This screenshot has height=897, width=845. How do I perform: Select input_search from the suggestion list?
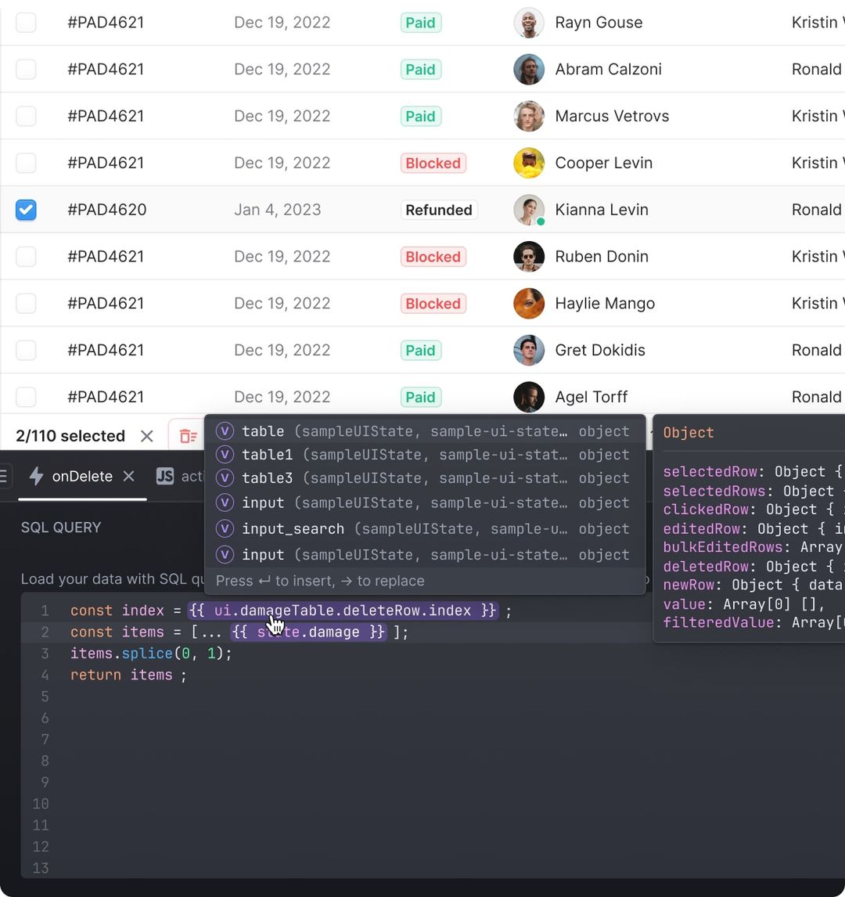293,529
